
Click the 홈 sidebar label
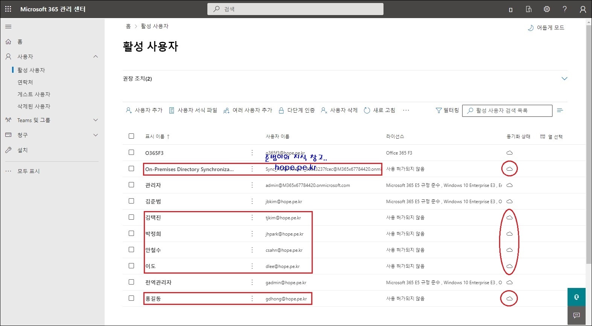coord(20,41)
